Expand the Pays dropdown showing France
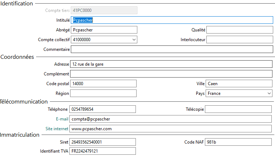 (x=269, y=93)
